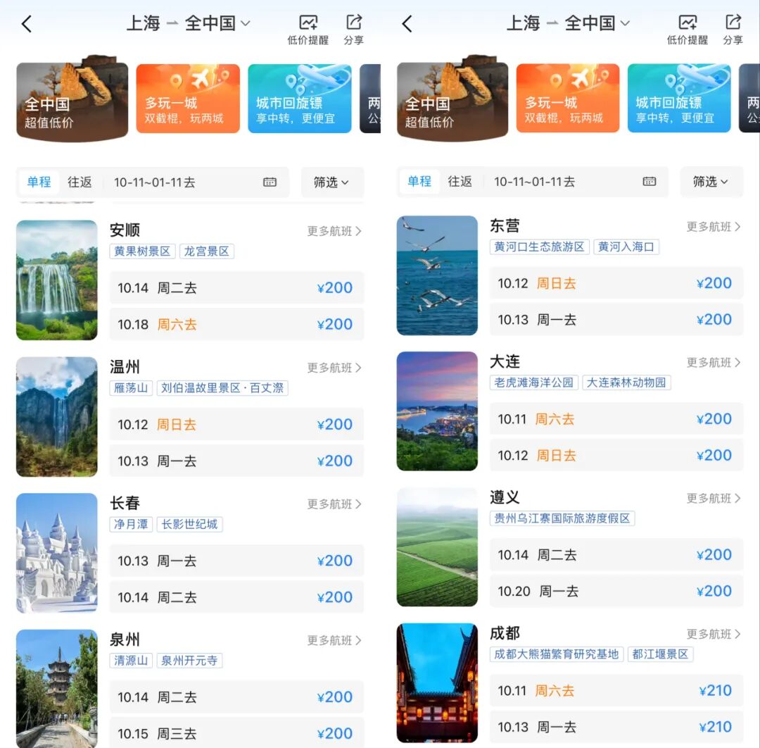The height and width of the screenshot is (748, 760).
Task: Tap the 全中国超值低价 banner
Action: pyautogui.click(x=72, y=98)
